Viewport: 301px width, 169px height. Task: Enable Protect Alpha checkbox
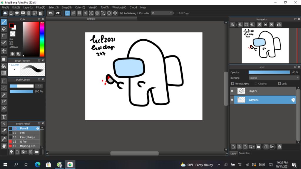pos(233,84)
